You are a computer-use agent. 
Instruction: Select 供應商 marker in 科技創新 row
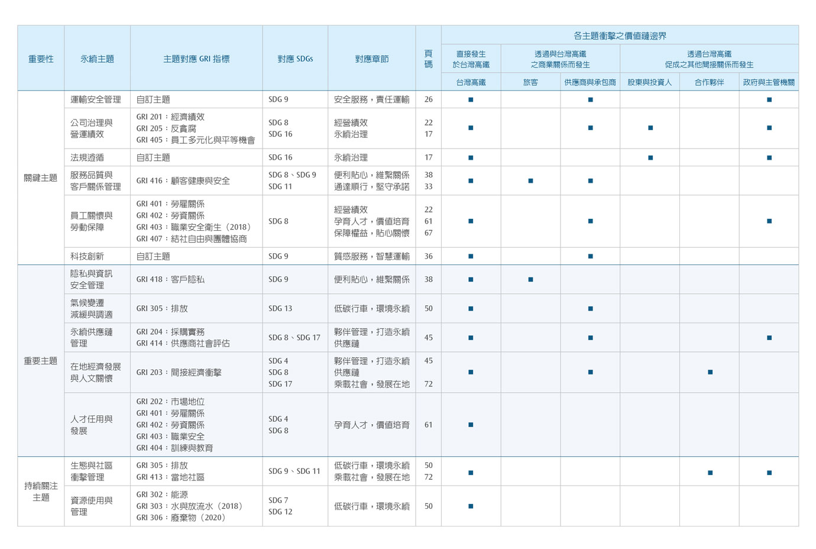[x=591, y=256]
